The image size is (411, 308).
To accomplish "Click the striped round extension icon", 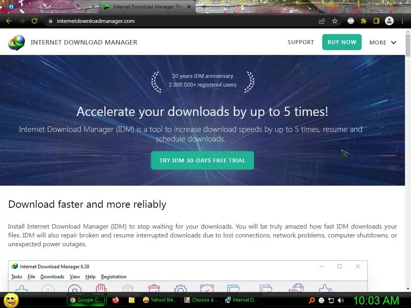I will click(351, 21).
